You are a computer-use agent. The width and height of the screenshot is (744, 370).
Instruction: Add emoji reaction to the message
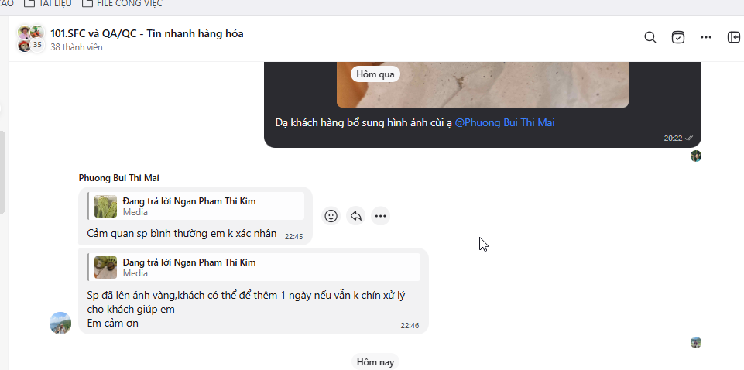[x=331, y=216]
